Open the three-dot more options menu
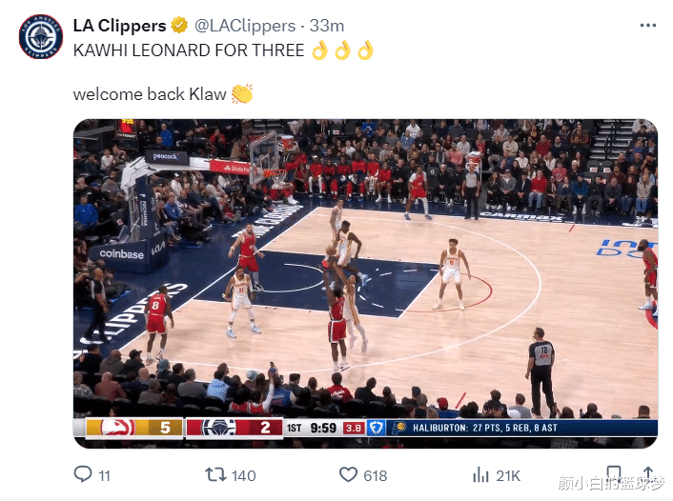673x501 pixels. pos(647,26)
